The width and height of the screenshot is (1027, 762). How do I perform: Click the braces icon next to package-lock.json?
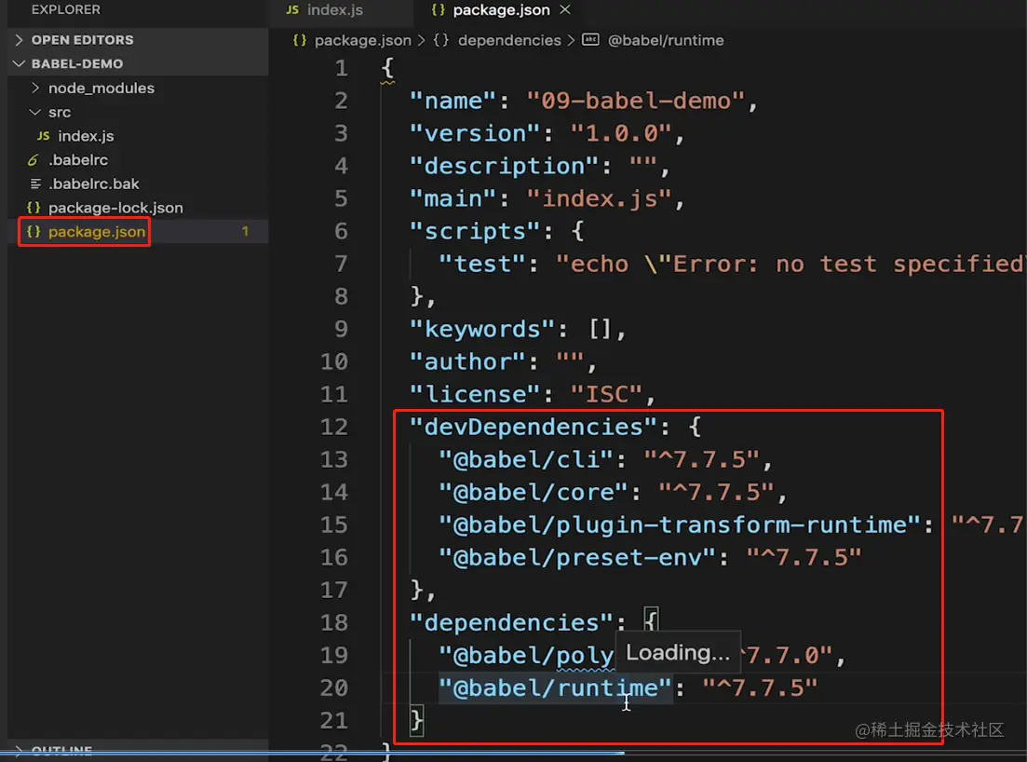(x=34, y=208)
